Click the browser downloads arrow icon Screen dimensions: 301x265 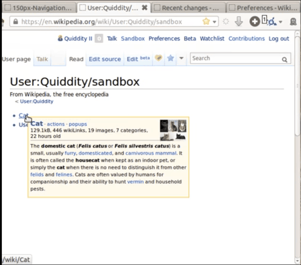(x=239, y=22)
